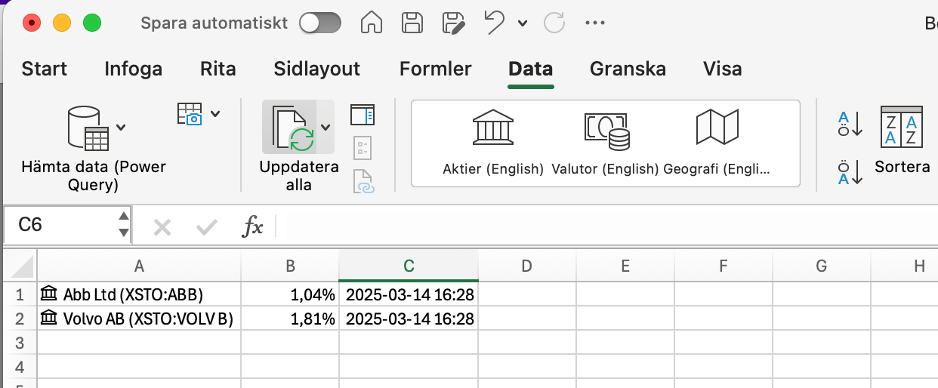Open the Sidlayout tab

[317, 69]
